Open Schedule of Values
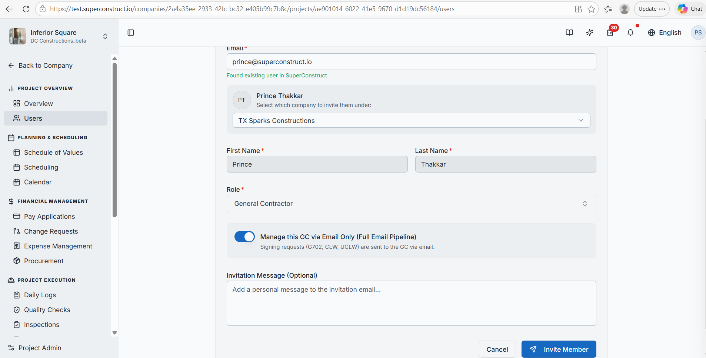Viewport: 706px width, 358px height. pos(56,153)
